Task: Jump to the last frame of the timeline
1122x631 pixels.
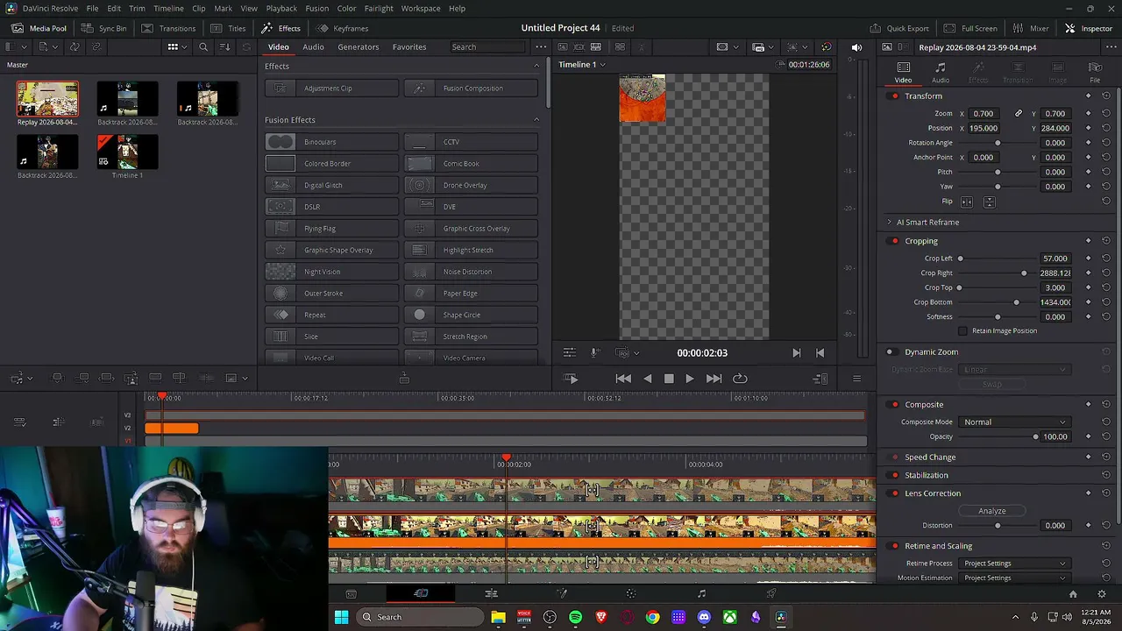Action: click(x=714, y=379)
